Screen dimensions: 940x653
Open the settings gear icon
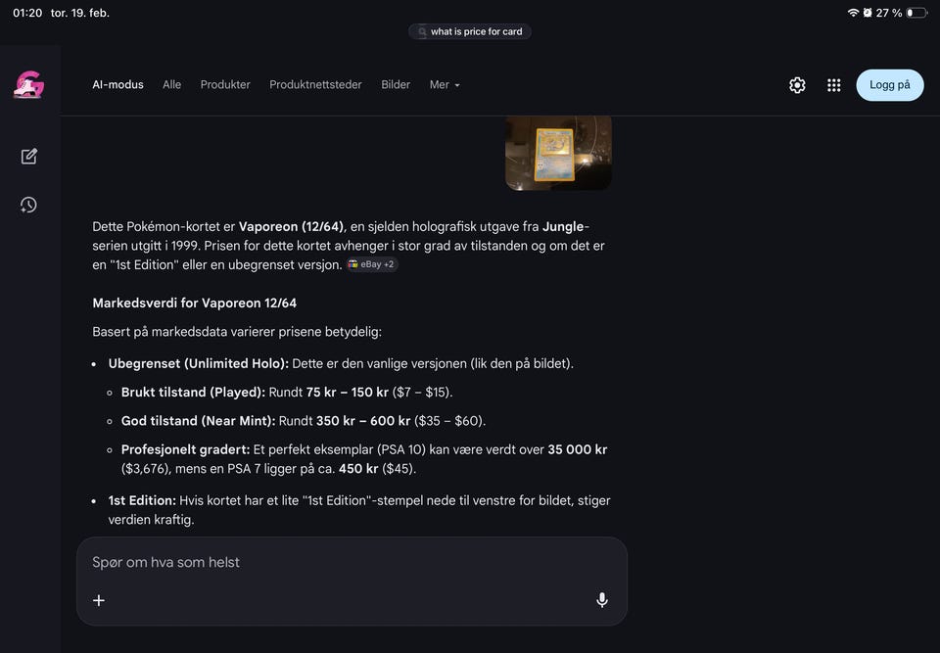tap(797, 85)
